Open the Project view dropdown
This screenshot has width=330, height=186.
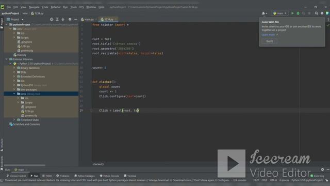click(x=15, y=20)
